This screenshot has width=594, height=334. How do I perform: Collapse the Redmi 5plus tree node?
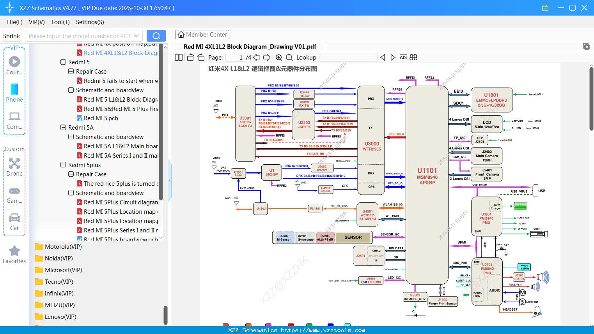tap(63, 165)
